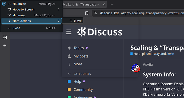The height and width of the screenshot is (98, 184).
Task: Click the yellow Community category square
Action: (69, 90)
